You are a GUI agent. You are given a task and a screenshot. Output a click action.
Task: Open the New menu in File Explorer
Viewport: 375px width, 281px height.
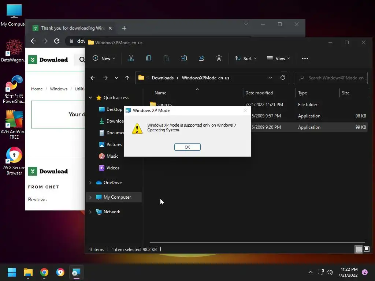104,58
